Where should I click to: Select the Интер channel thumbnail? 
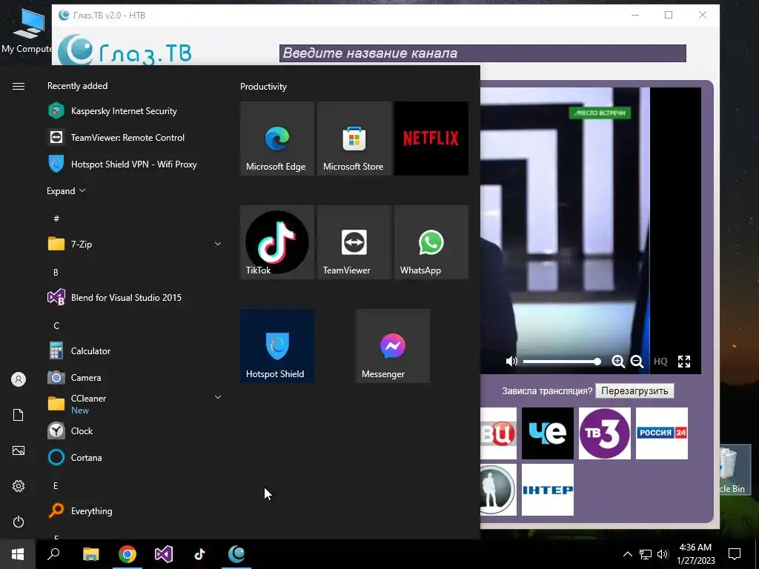tap(548, 490)
